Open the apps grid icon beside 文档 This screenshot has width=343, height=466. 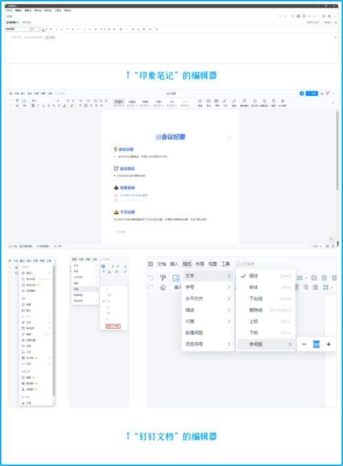[150, 264]
